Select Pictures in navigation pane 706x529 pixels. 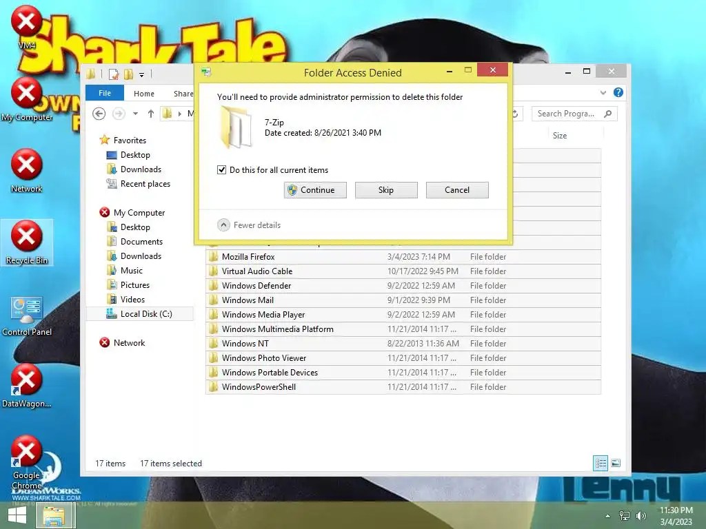coord(134,284)
